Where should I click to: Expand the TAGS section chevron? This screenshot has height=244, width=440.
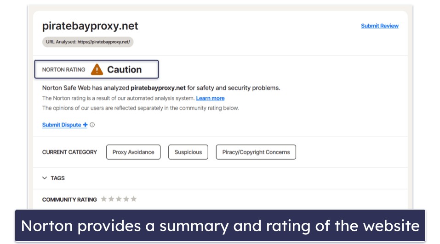(45, 178)
